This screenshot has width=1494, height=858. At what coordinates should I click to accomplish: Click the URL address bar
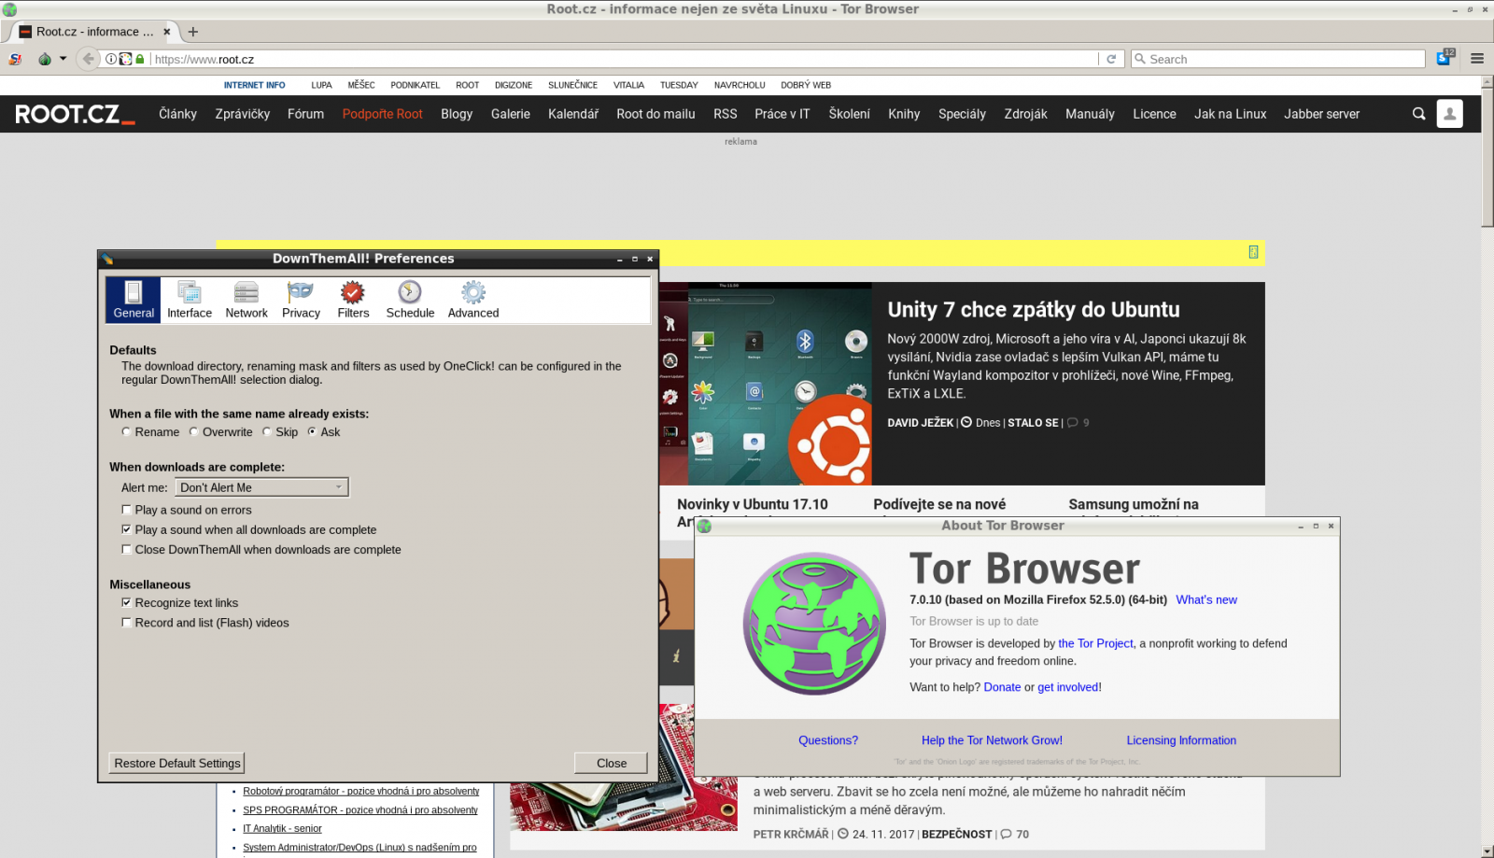[x=624, y=59]
